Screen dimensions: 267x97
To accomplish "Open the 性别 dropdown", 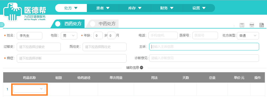I will point(69,35).
